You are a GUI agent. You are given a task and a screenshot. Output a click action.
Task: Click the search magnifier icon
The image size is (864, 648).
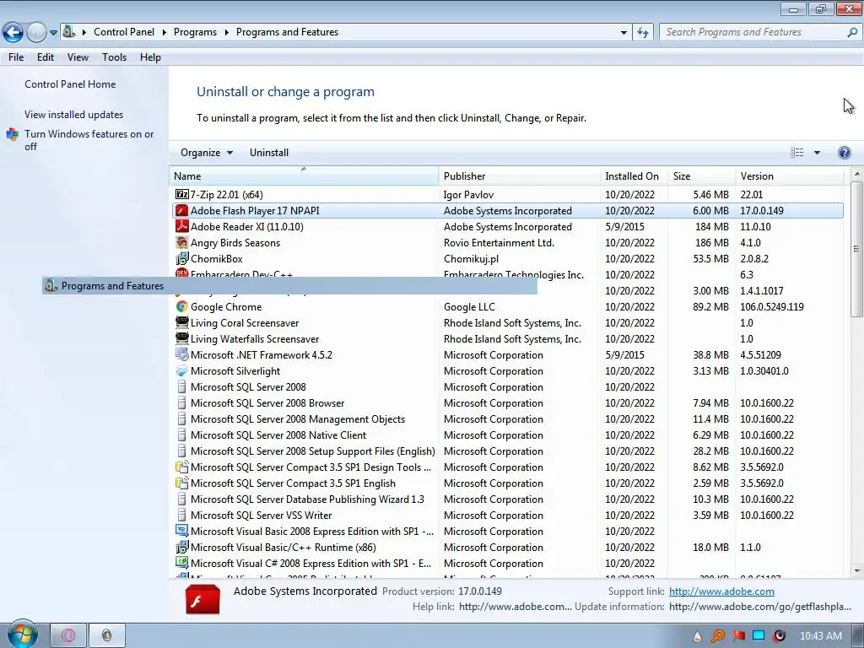852,33
